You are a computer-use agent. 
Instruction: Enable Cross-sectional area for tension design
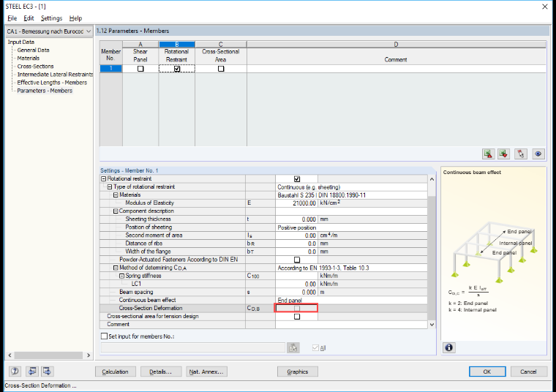[x=297, y=317]
